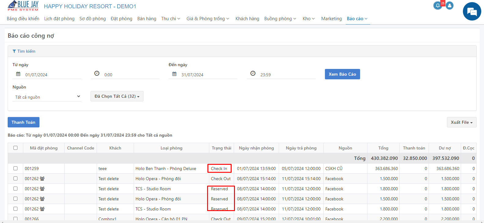Click the Xem Báo Cáo button
This screenshot has height=223, width=484.
point(342,74)
